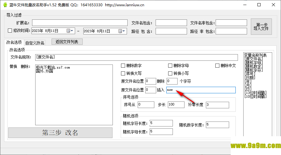Select [随机字符] in variable name list
281x155 pixels.
[x=253, y=70]
